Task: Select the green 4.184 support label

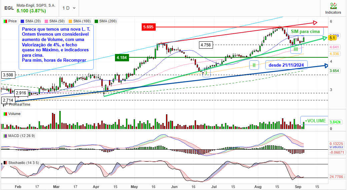Action: click(122, 58)
